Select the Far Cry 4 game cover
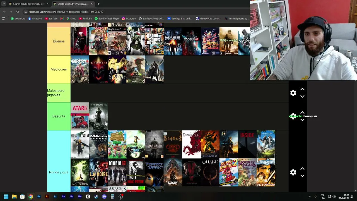Image resolution: width=357 pixels, height=201 pixels. (x=80, y=69)
